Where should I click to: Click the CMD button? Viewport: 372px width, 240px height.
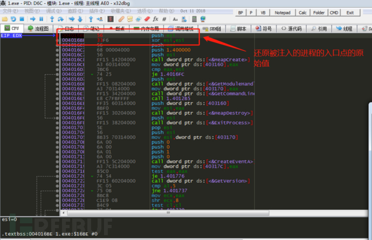coord(334,12)
